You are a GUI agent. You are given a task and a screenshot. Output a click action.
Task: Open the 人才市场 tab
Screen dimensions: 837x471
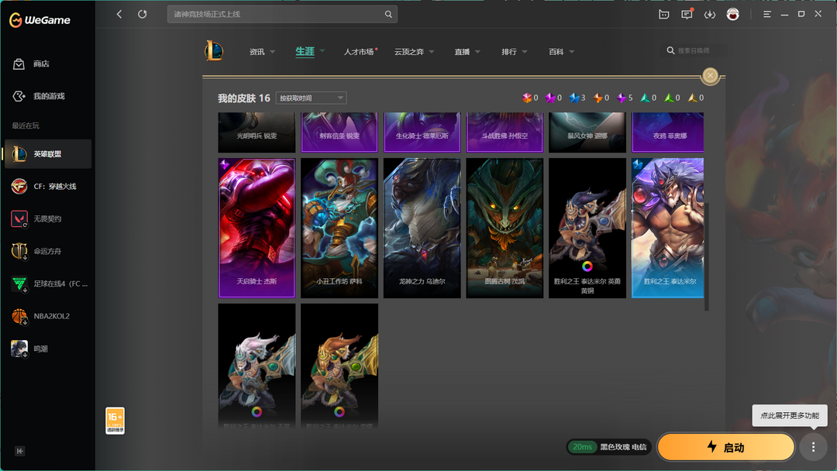360,52
